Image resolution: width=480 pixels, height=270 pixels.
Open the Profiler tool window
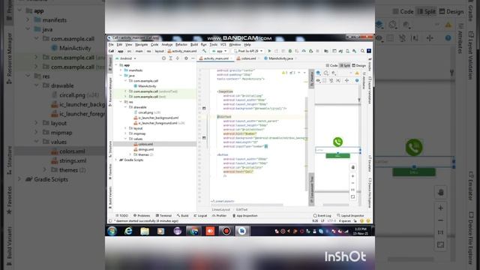(220, 215)
